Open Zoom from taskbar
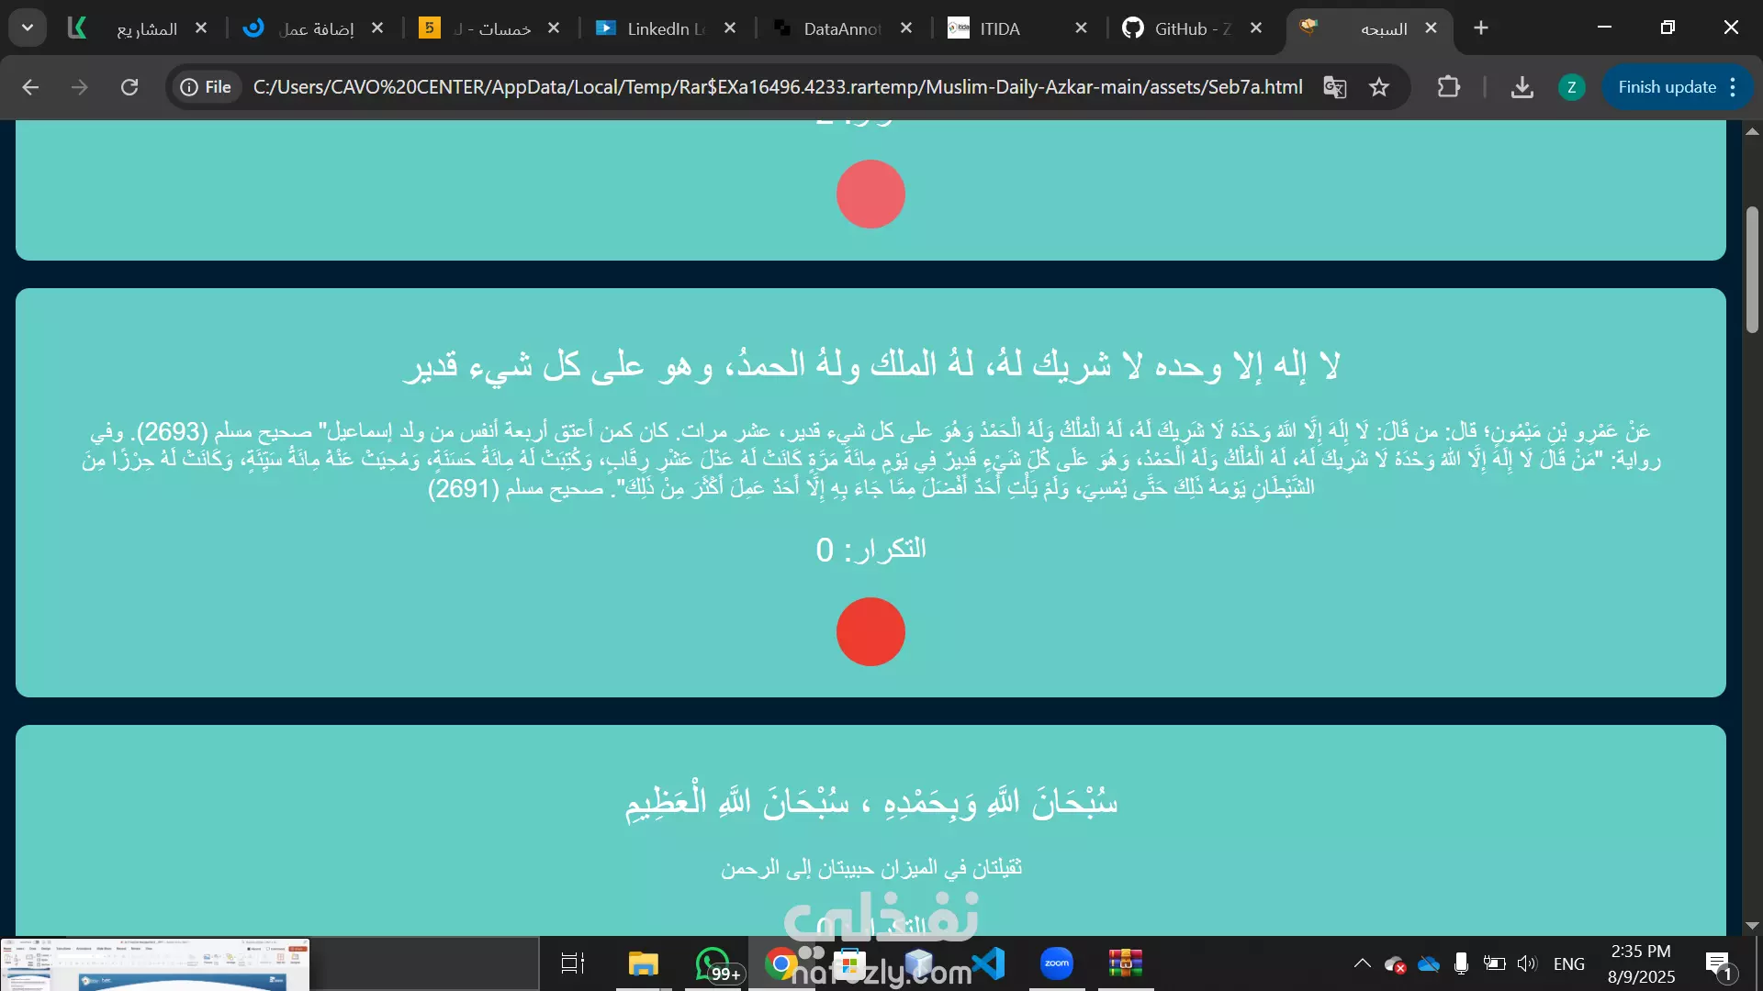 pos(1057,963)
